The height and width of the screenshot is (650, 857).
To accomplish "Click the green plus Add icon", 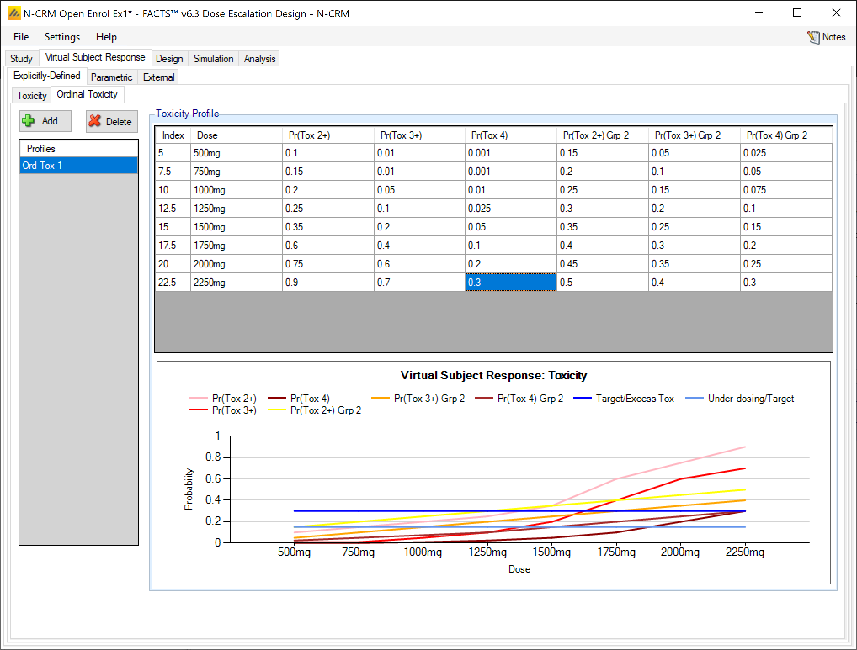I will coord(28,121).
